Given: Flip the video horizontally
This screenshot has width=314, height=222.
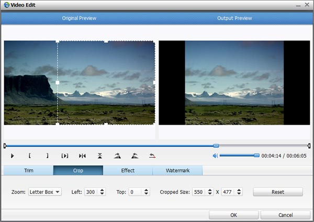Looking at the screenshot, I should point(82,156).
